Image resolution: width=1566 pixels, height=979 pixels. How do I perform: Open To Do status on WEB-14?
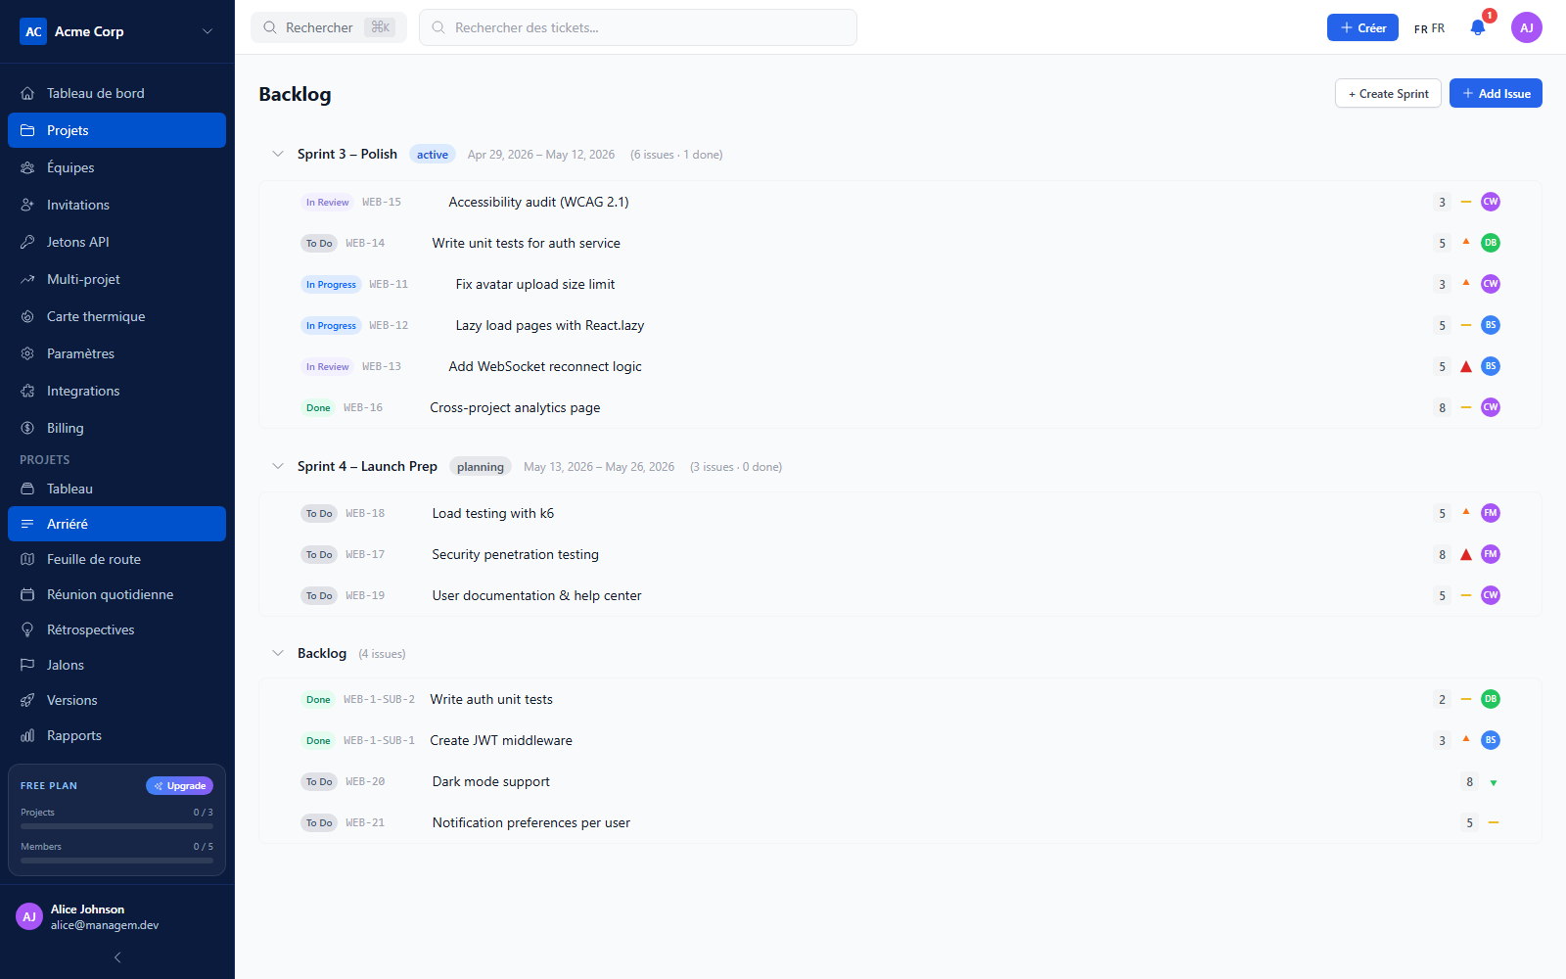click(x=319, y=244)
